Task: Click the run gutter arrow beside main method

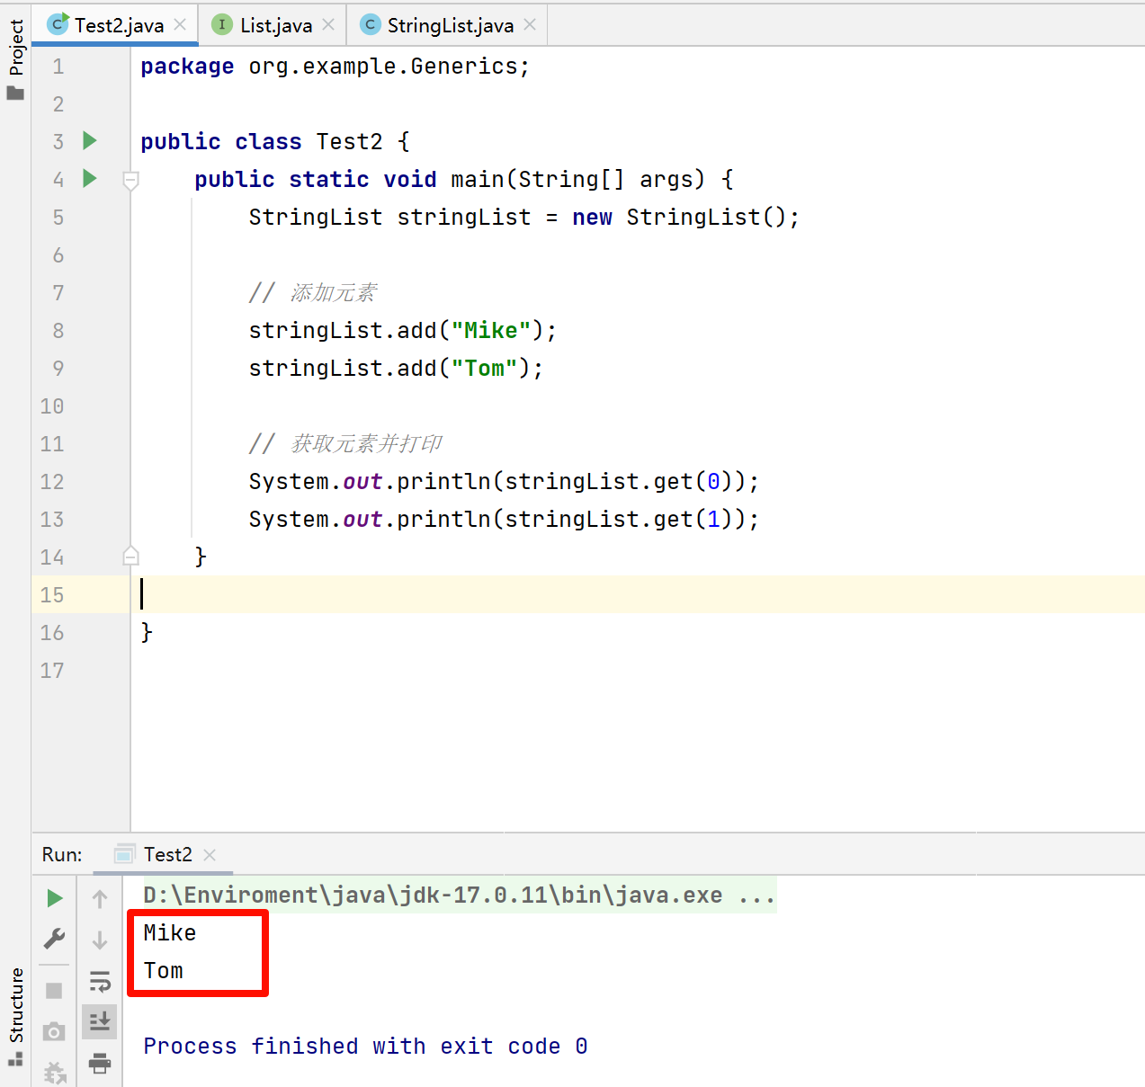Action: coord(90,178)
